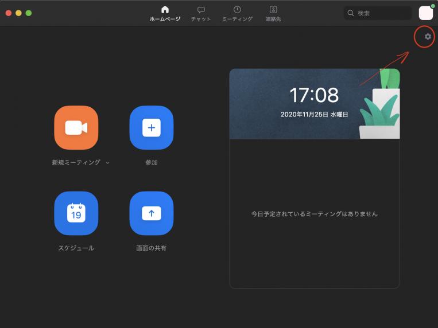Image resolution: width=438 pixels, height=328 pixels.
Task: Maximize the window with the green button
Action: 29,13
